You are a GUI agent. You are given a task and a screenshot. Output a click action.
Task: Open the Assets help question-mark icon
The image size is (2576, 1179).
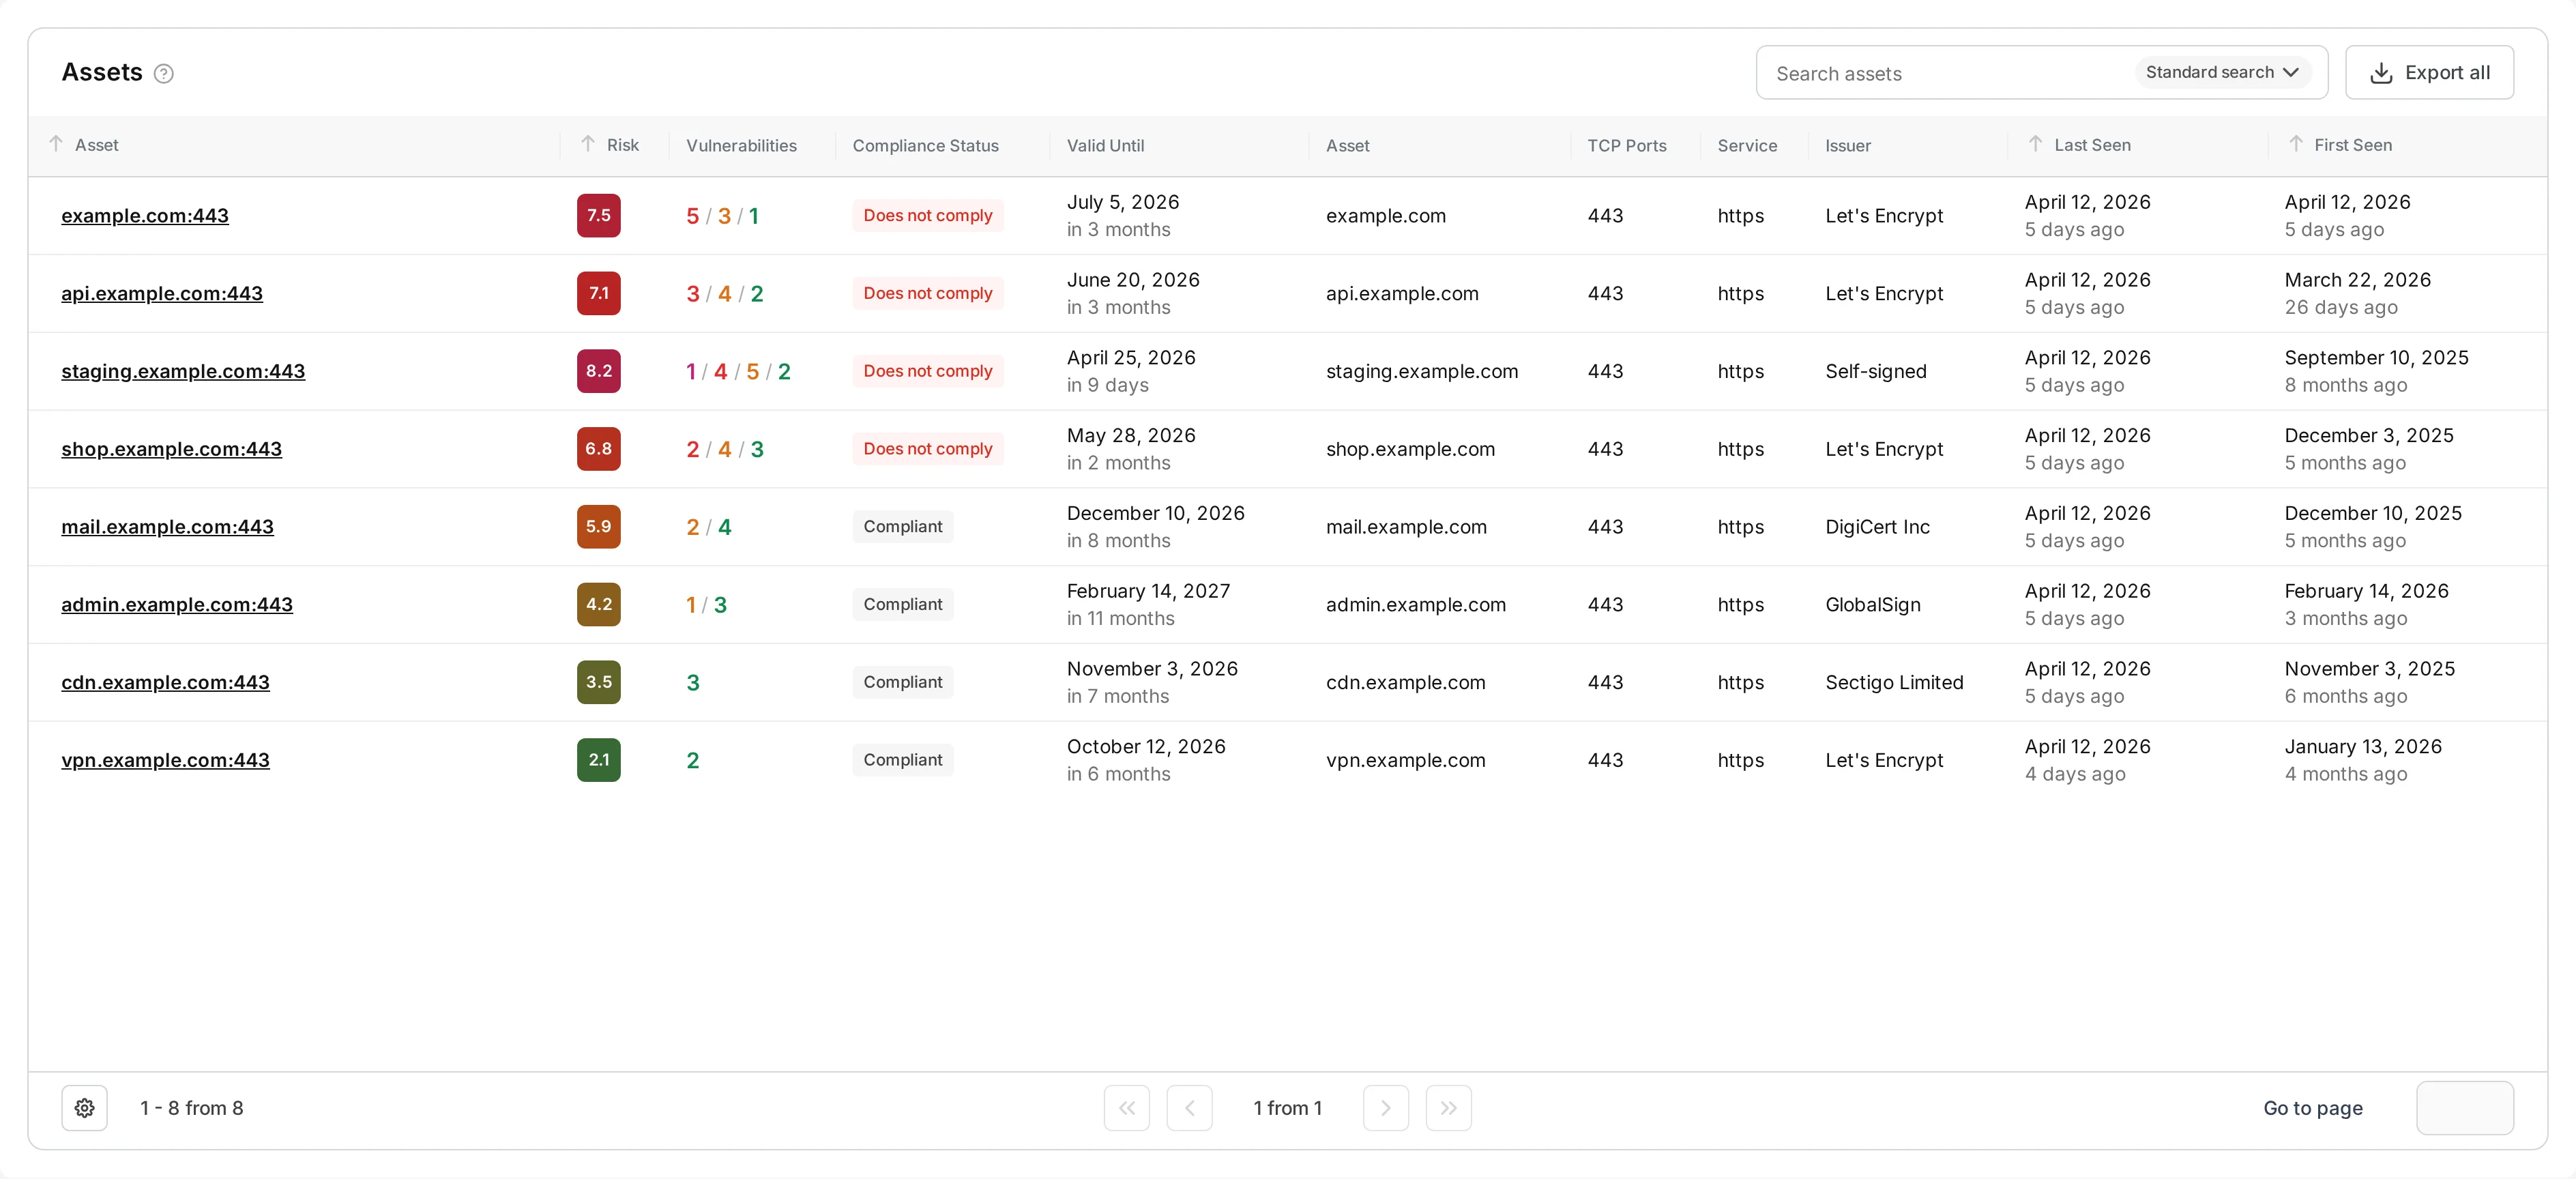point(164,73)
